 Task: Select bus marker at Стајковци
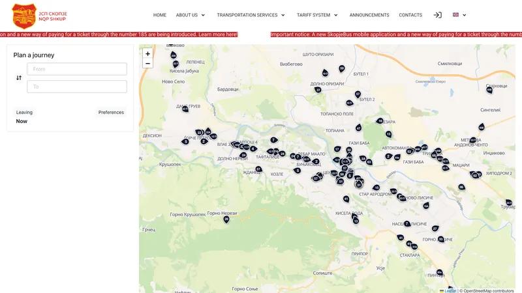pos(489,90)
